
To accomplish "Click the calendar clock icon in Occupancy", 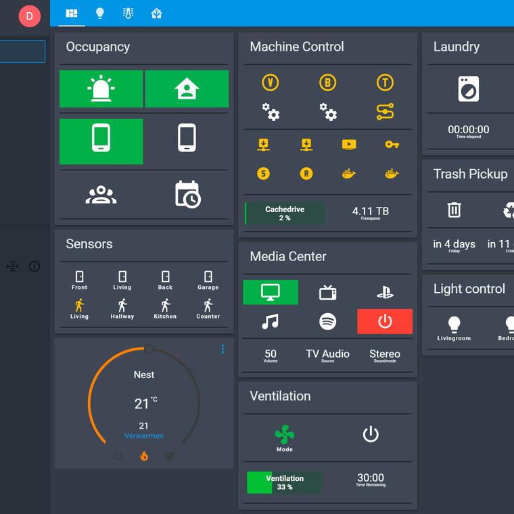I will (187, 194).
